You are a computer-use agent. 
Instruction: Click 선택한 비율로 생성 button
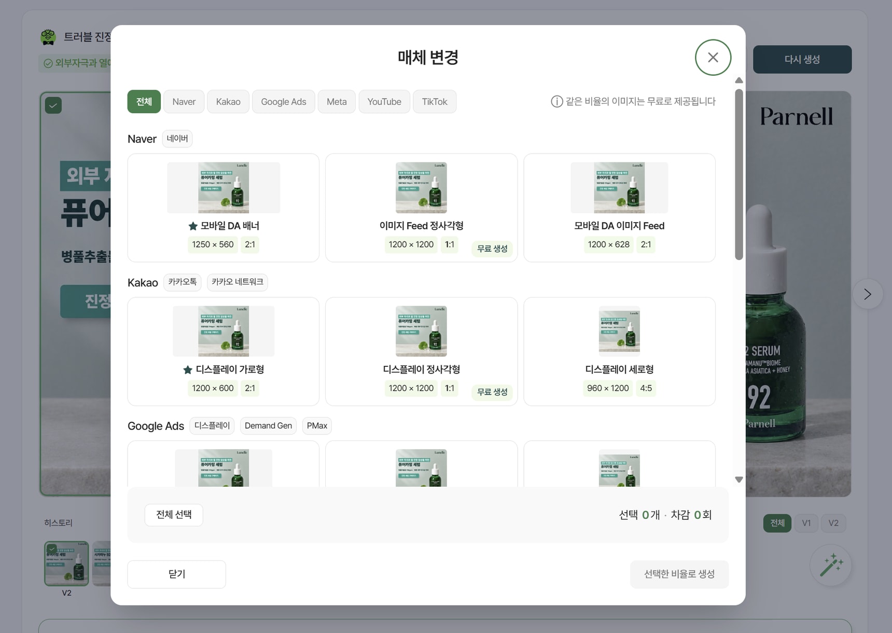click(x=679, y=574)
